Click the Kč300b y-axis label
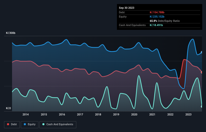This screenshot has height=132, width=206. pyautogui.click(x=11, y=33)
